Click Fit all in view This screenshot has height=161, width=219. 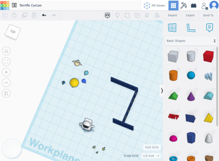click(6, 61)
